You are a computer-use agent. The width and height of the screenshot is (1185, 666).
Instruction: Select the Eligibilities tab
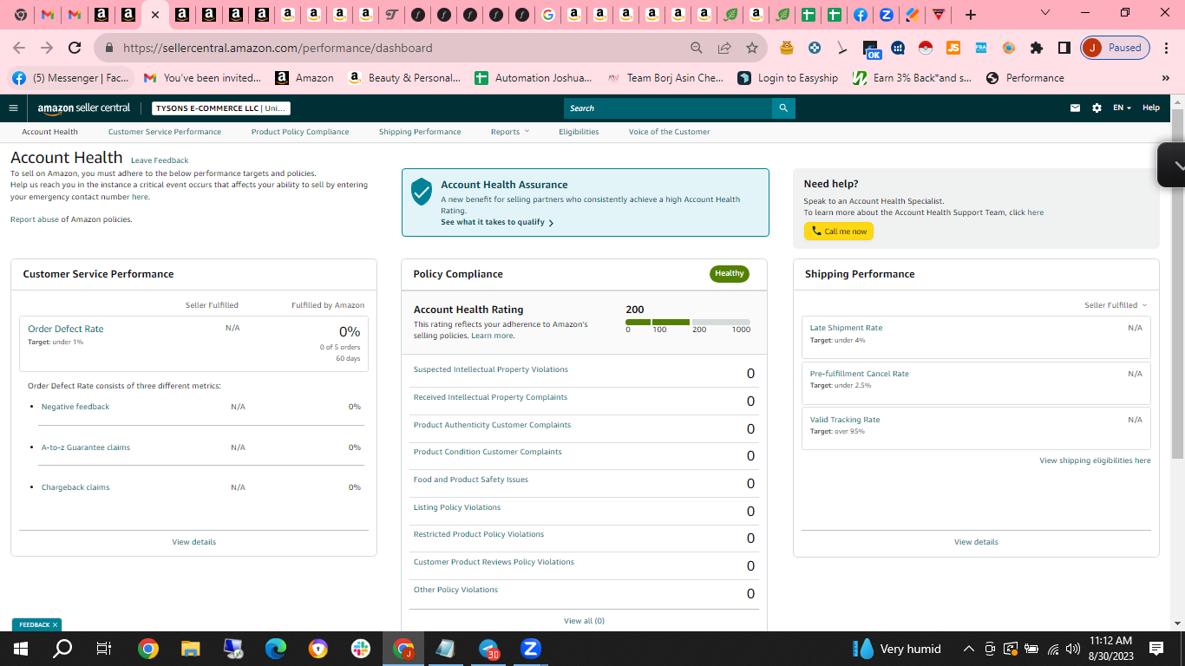pyautogui.click(x=579, y=132)
